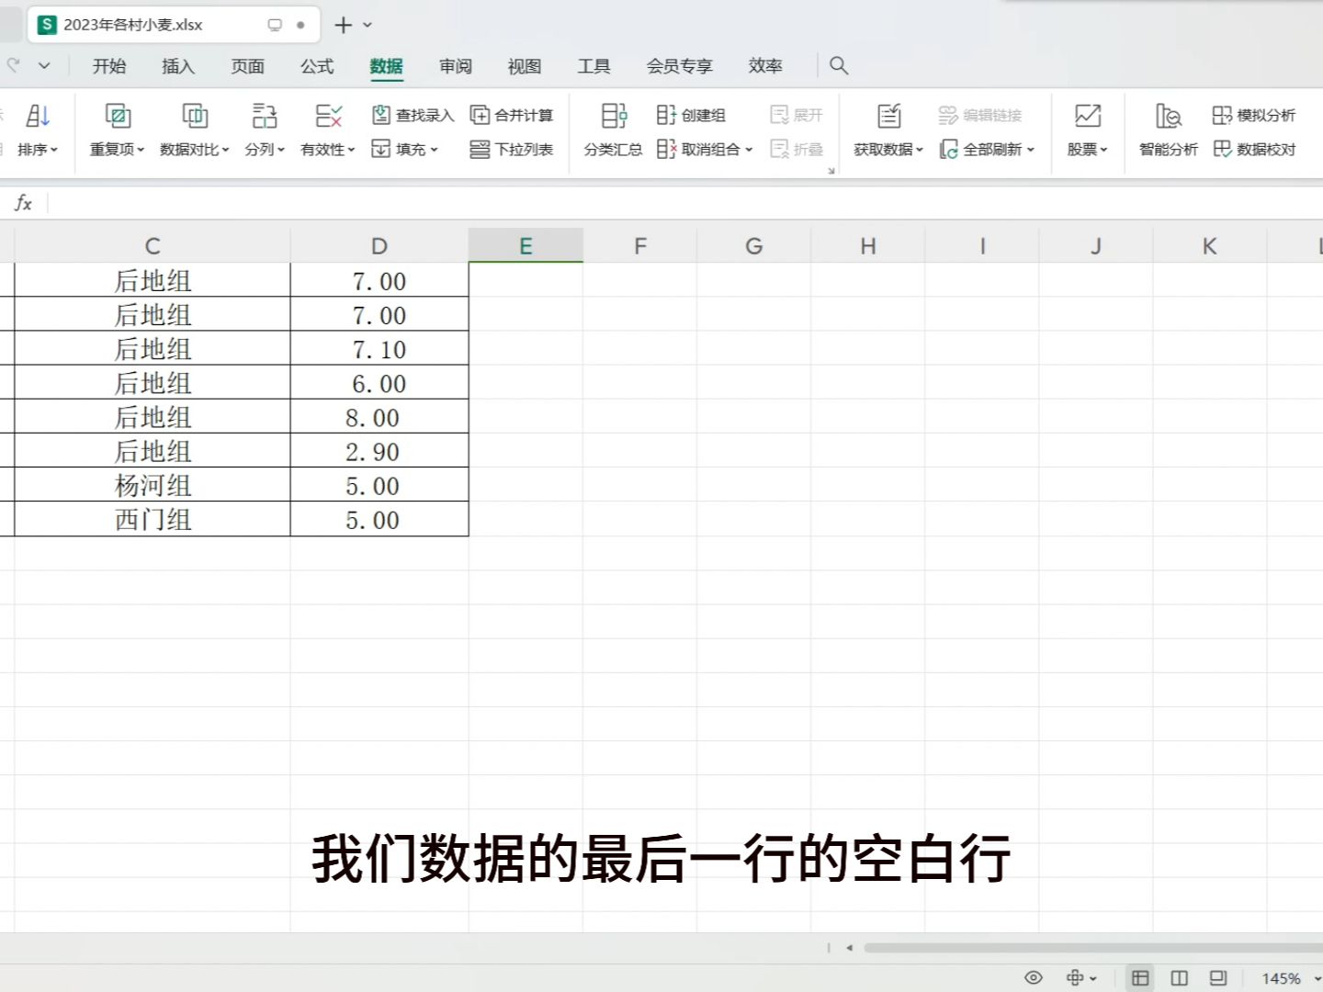
Task: Open the Page (页面) tab
Action: coord(247,65)
